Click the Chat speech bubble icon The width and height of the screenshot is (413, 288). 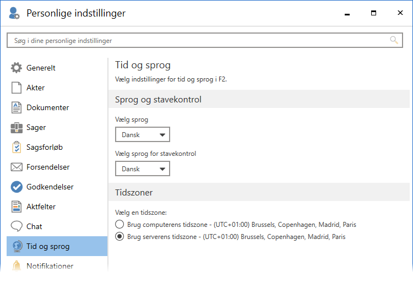tap(17, 227)
